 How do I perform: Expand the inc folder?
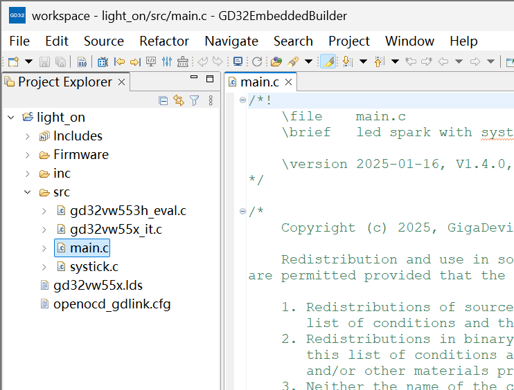pos(28,174)
